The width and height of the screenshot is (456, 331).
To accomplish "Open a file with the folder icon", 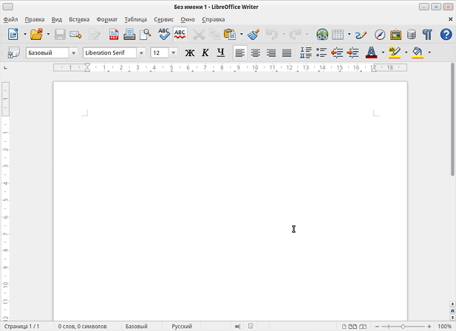I will click(37, 34).
